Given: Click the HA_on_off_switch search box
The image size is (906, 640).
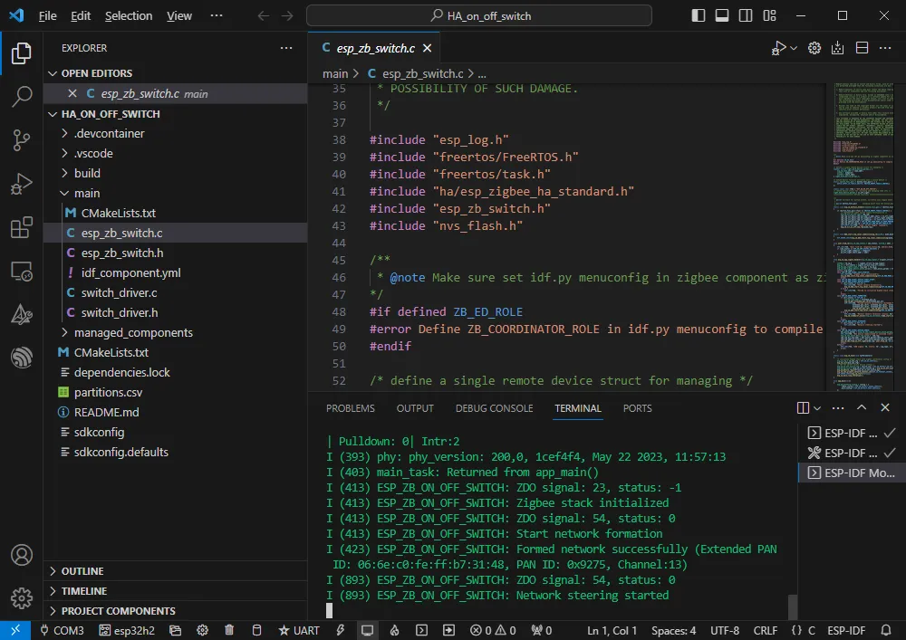Looking at the screenshot, I should [479, 15].
